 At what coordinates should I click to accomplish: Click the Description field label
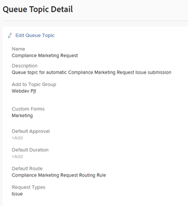(25, 66)
